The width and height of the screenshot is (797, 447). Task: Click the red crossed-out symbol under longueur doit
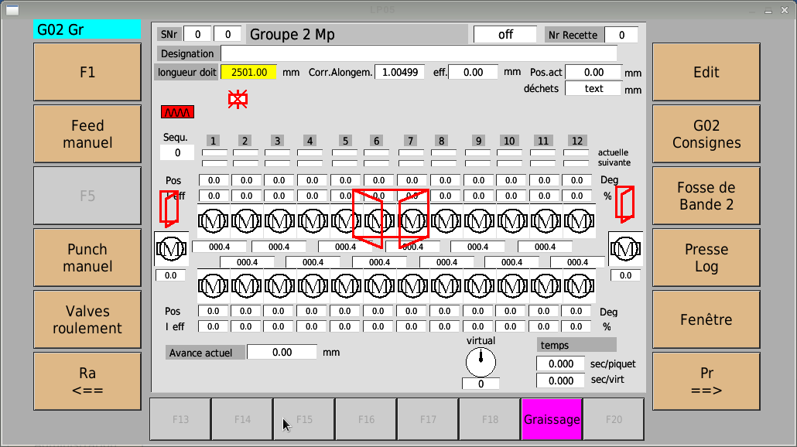238,99
